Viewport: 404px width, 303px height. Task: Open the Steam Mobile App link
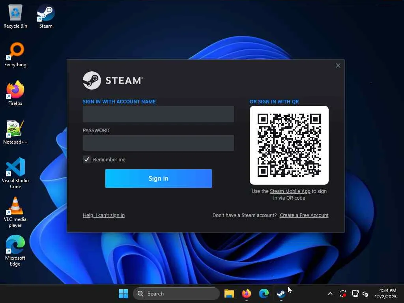[290, 191]
